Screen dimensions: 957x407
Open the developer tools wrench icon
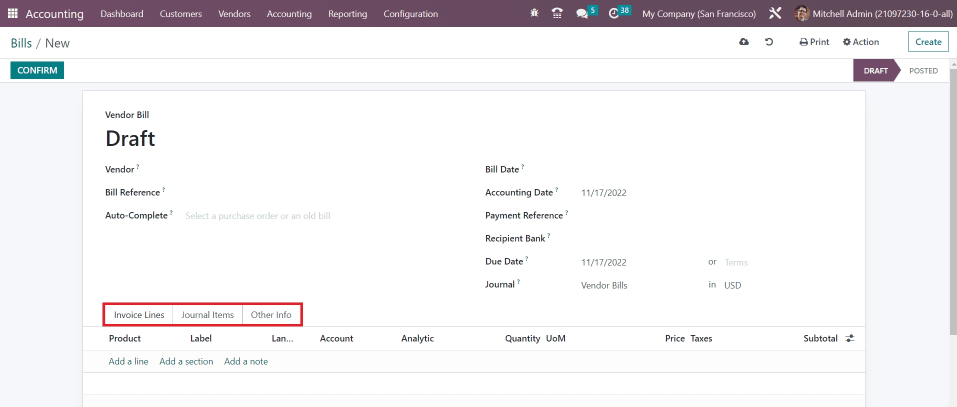point(775,13)
